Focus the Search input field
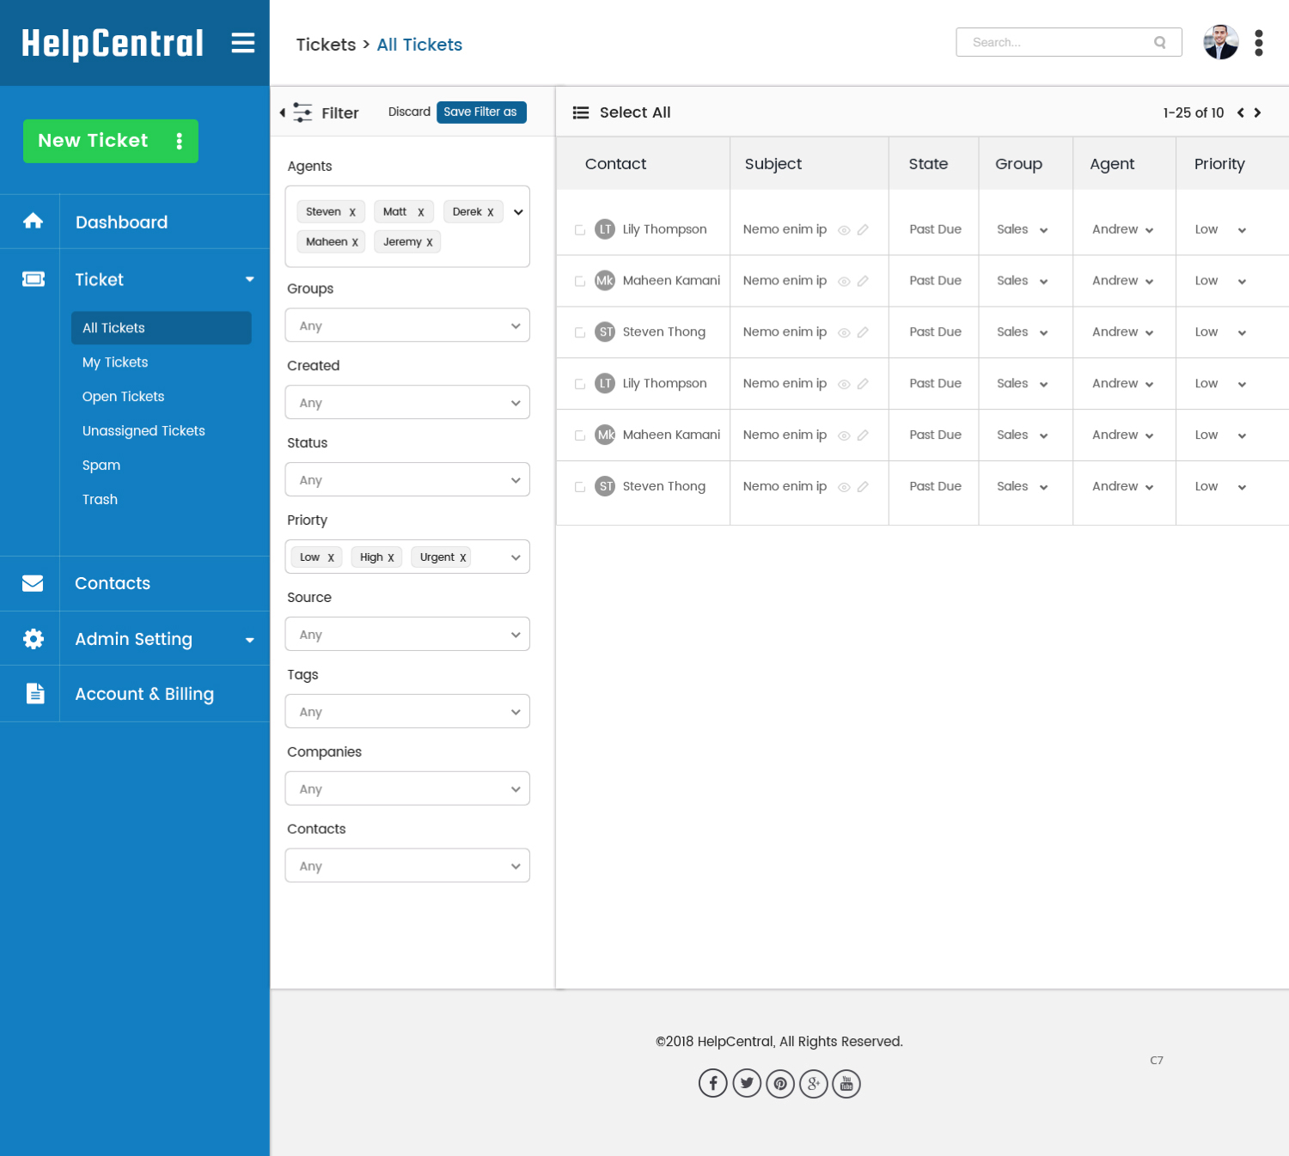 [1069, 42]
